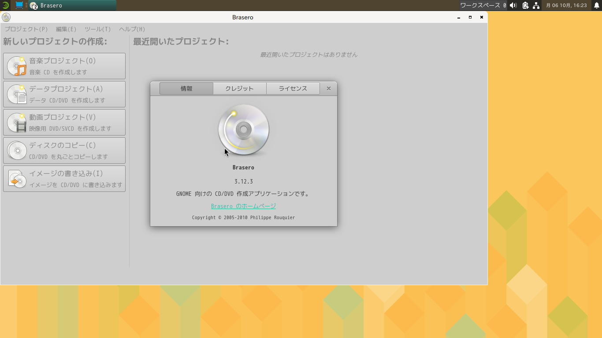Open the ヘルプ(H) menu
Image resolution: width=602 pixels, height=338 pixels.
point(132,29)
